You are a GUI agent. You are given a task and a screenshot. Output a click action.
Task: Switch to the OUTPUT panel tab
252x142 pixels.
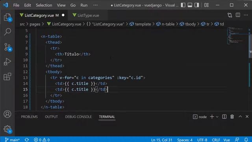[51, 117]
